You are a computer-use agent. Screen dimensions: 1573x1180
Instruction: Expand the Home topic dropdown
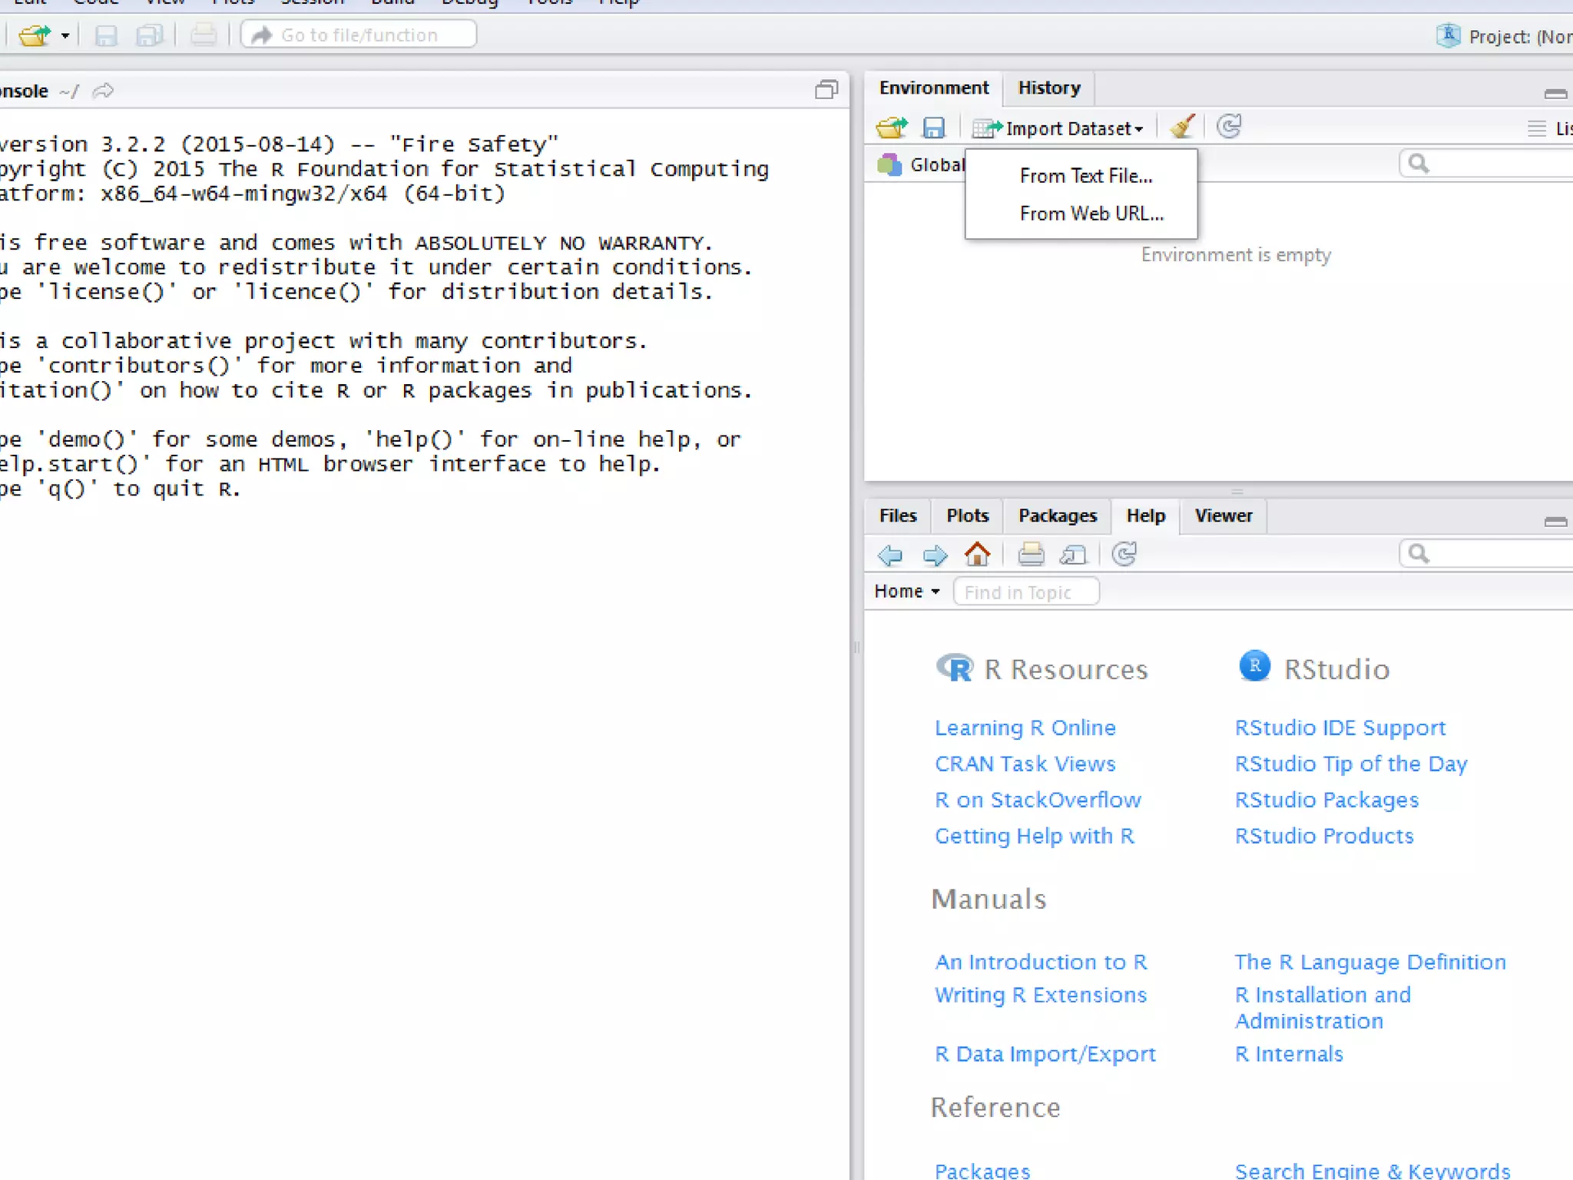click(907, 592)
